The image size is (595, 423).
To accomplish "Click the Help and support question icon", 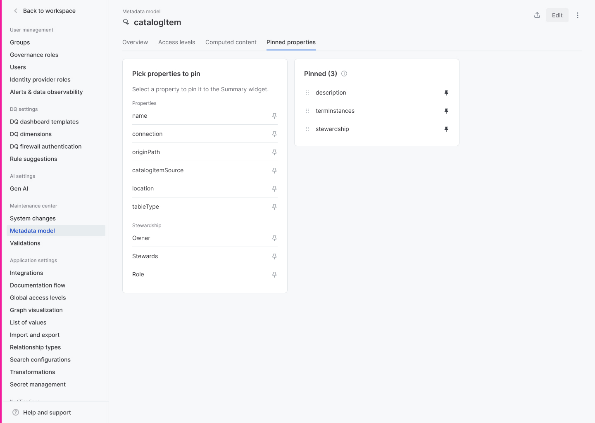I will pos(16,412).
